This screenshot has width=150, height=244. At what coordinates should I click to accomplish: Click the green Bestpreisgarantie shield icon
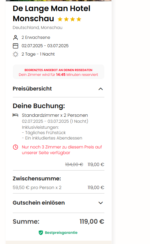tap(41, 233)
